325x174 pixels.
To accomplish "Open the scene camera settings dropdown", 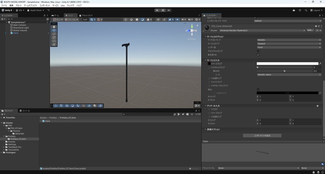I will (x=190, y=19).
